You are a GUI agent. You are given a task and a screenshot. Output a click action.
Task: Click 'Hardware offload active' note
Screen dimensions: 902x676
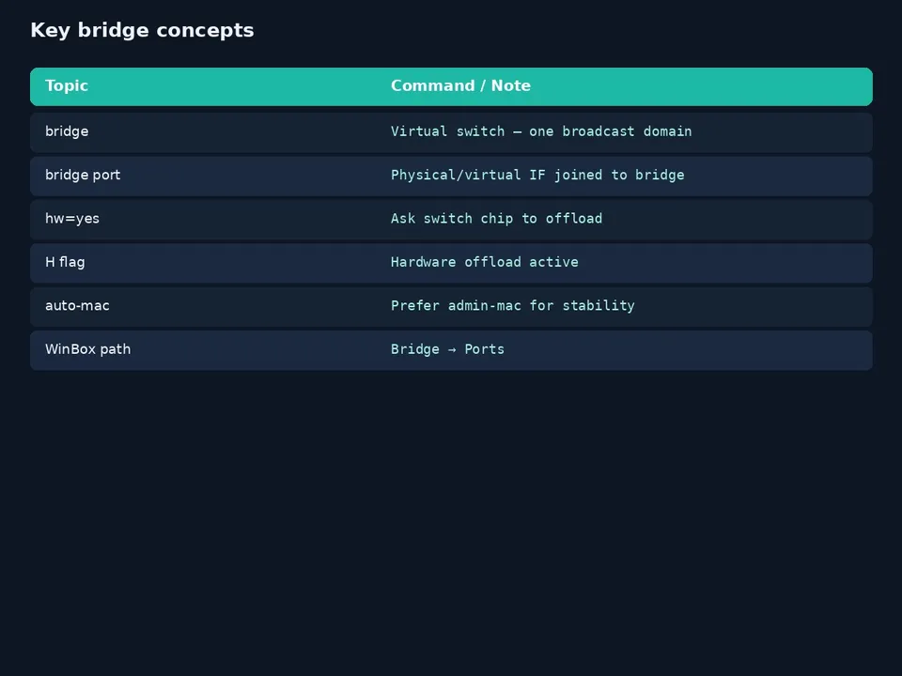click(x=485, y=262)
